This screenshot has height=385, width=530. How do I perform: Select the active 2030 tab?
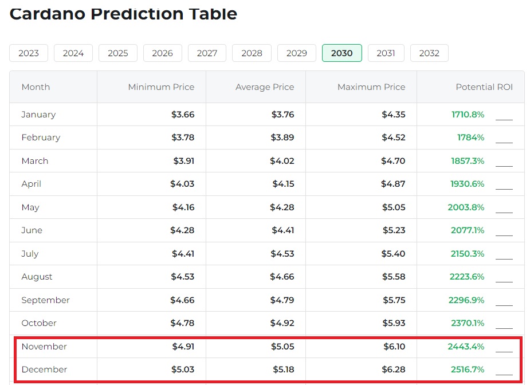[x=342, y=53]
